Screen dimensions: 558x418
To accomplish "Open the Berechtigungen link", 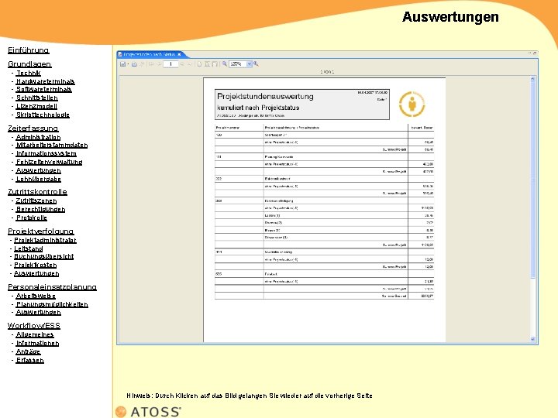I will pos(40,209).
